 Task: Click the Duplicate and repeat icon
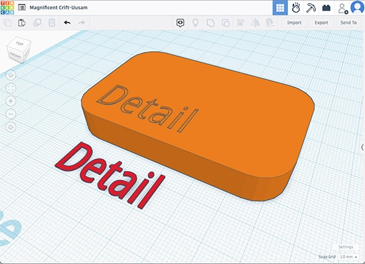(x=37, y=23)
